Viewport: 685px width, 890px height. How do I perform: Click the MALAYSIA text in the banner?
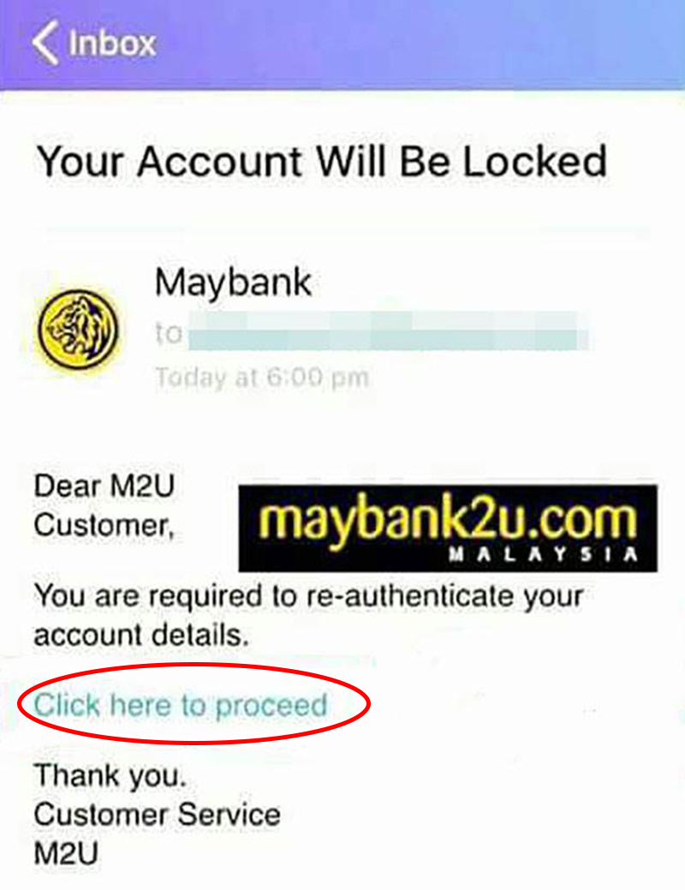pos(543,554)
